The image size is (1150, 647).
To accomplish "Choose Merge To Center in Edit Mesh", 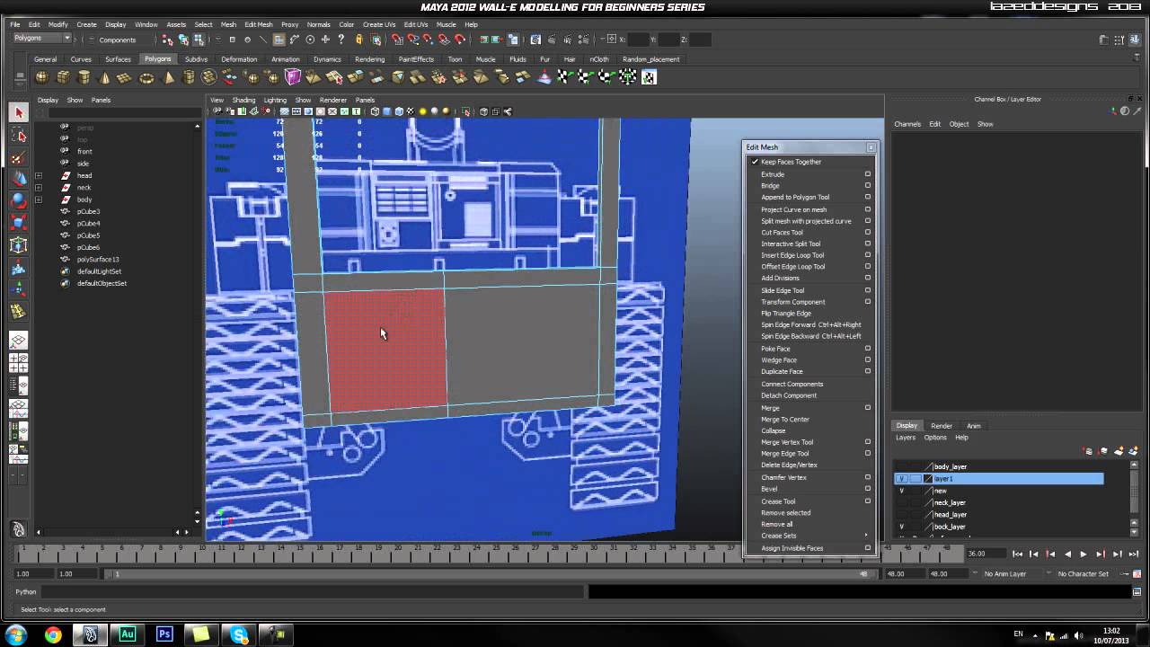I will (785, 420).
